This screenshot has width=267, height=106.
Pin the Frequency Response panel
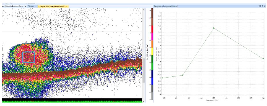[262, 6]
